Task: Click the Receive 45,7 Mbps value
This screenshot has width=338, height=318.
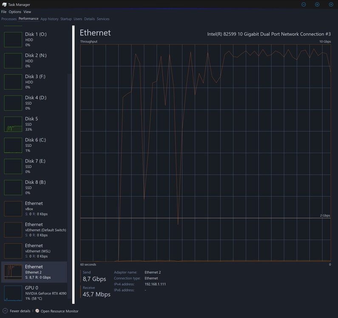Action: tap(97, 294)
